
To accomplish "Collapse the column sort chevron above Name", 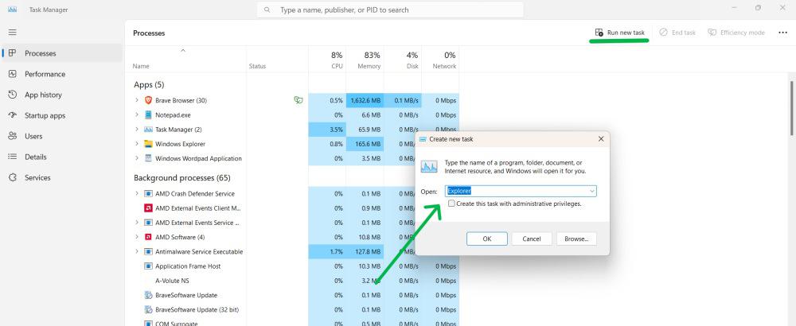I will (x=183, y=50).
